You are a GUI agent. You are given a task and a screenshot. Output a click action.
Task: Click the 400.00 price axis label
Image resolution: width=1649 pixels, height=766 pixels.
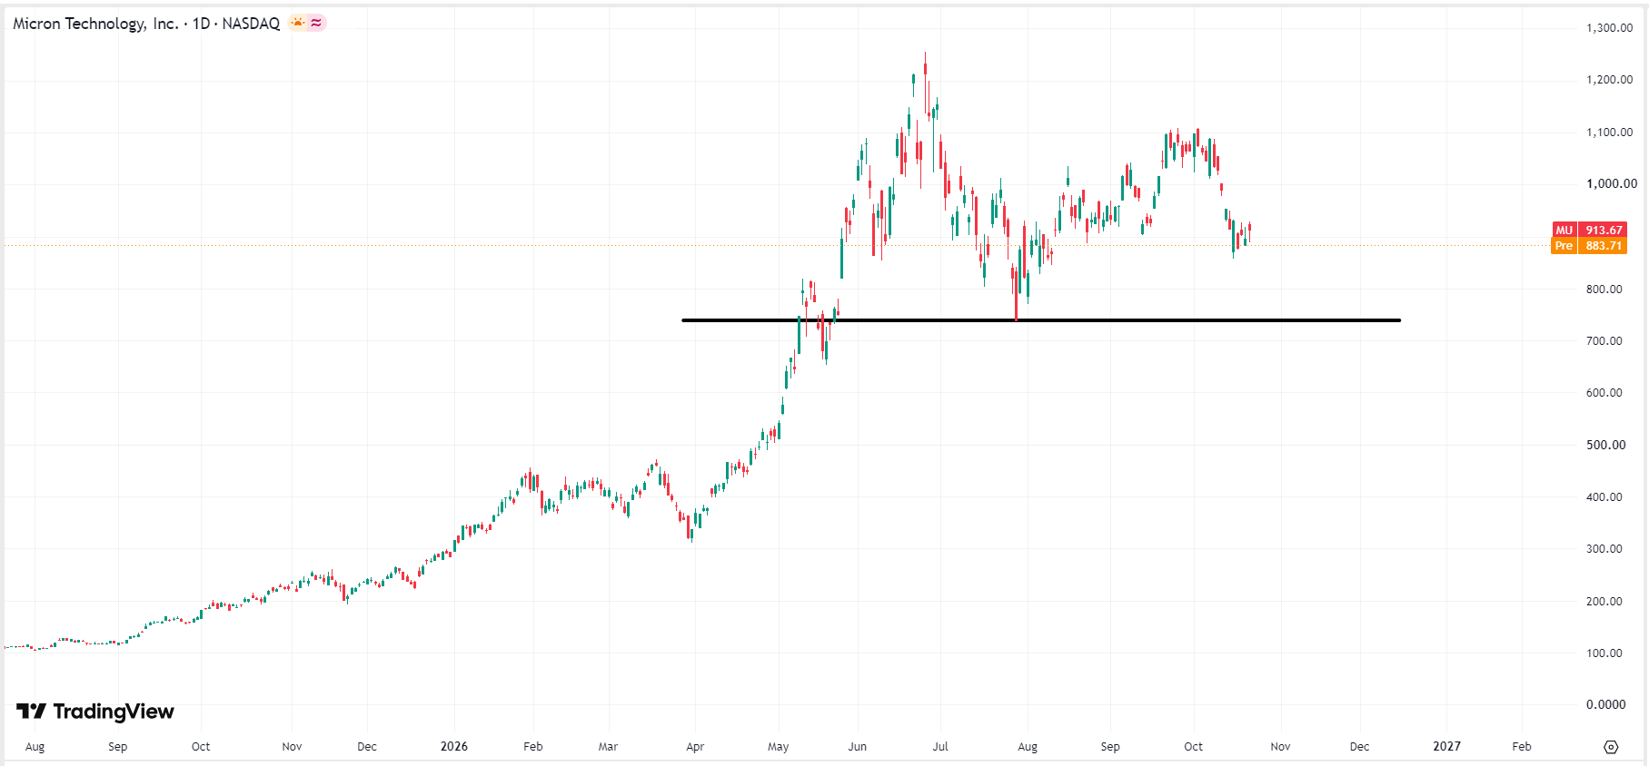point(1604,497)
